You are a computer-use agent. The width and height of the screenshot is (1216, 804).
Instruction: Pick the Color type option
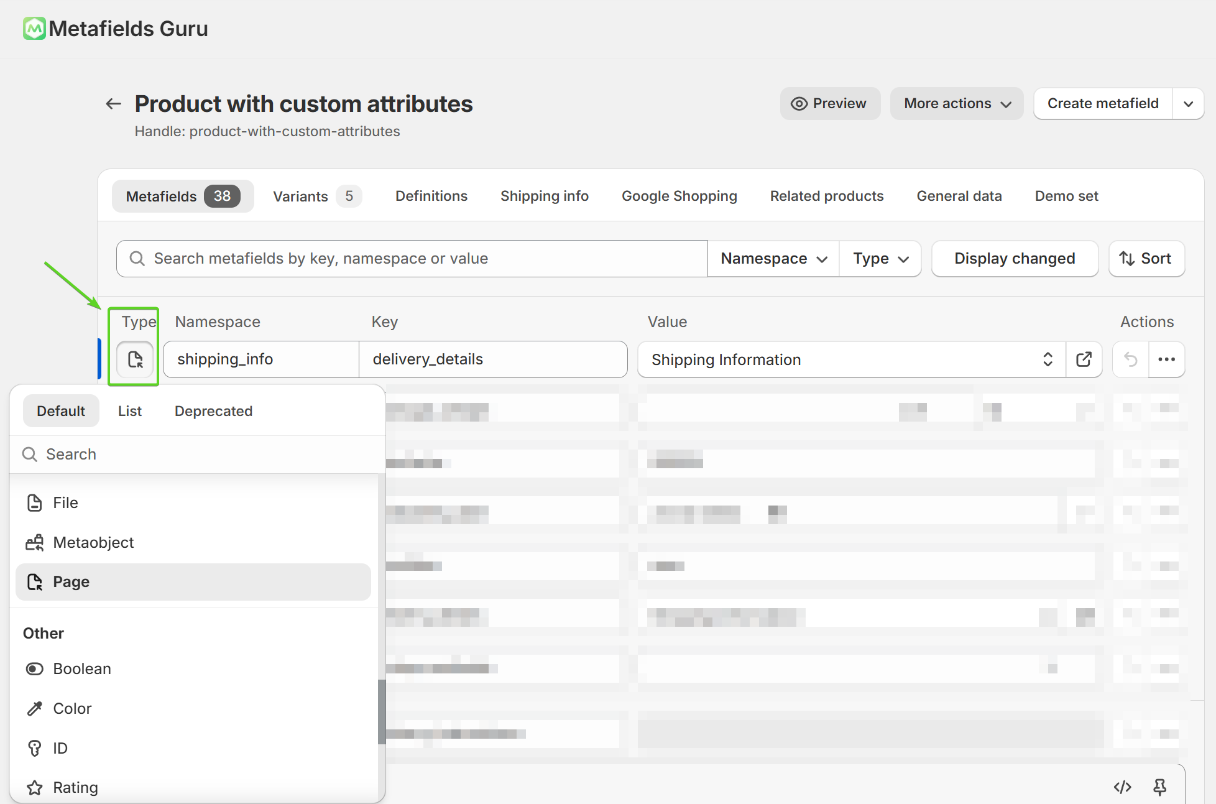72,708
